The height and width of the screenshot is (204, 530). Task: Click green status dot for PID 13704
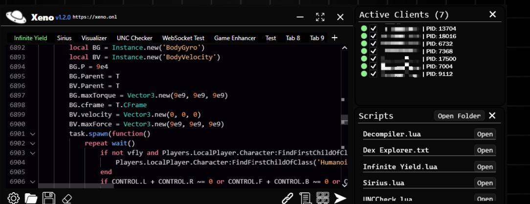pos(364,28)
